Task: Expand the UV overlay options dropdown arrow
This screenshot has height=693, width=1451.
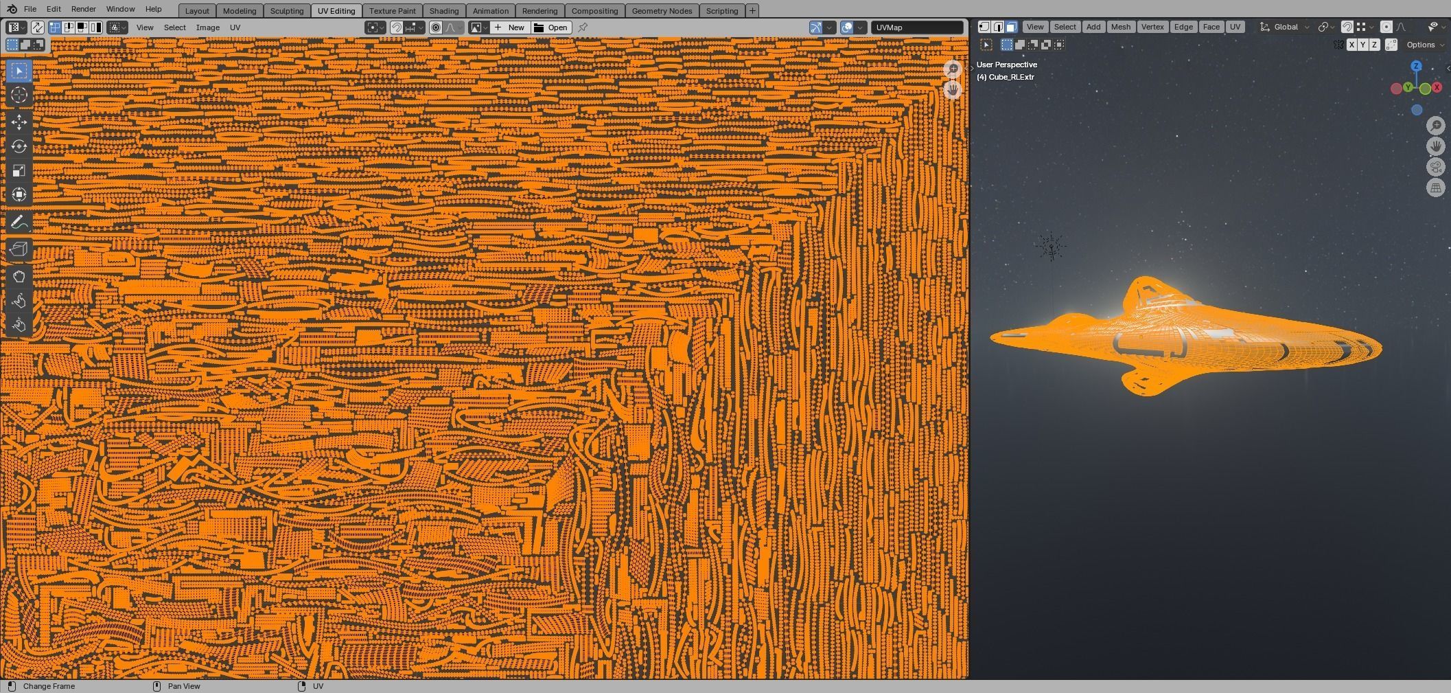Action: (860, 27)
